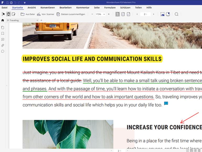Image resolution: width=202 pixels, height=152 pixels.
Task: Open the attachments paperclip panel
Action: (3, 45)
